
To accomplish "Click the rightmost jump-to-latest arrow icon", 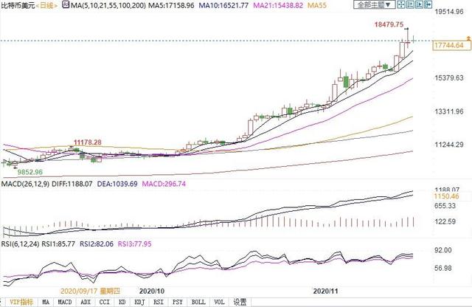I will [x=428, y=4].
